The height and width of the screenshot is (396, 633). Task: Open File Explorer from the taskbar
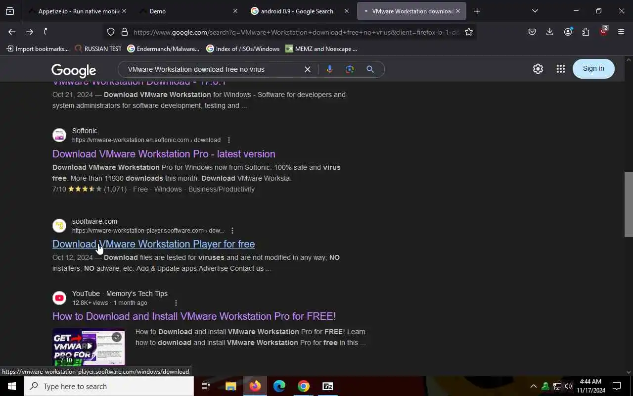tap(231, 386)
